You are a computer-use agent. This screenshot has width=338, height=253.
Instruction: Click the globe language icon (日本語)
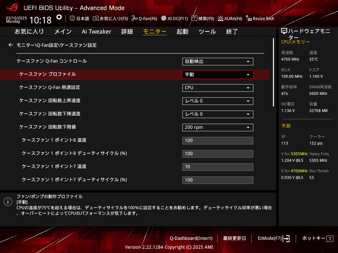[x=72, y=18]
